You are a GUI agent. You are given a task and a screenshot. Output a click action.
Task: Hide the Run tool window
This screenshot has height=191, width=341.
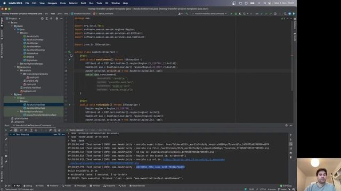tap(291, 125)
